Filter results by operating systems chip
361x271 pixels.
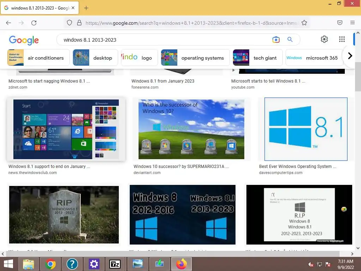pyautogui.click(x=195, y=58)
